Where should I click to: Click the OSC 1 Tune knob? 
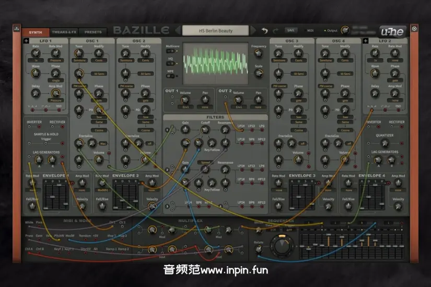coord(79,53)
